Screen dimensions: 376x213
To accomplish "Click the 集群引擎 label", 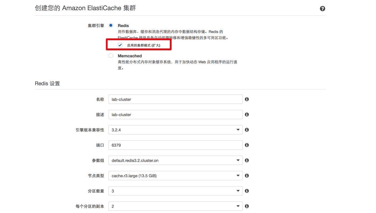I will [96, 26].
